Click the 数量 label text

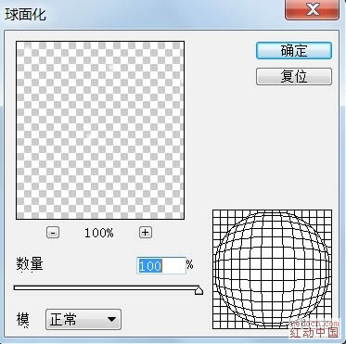tap(30, 265)
